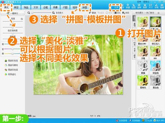165x123 pixels.
Task: Apply the 素描 sketch effect thumbnail
Action: coord(143,67)
